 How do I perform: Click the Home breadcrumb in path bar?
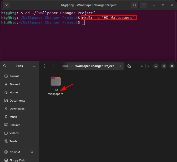65,66
